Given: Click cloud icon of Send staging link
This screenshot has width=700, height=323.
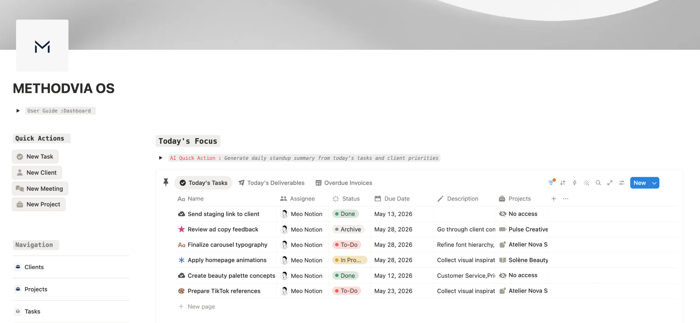Looking at the screenshot, I should pos(181,214).
